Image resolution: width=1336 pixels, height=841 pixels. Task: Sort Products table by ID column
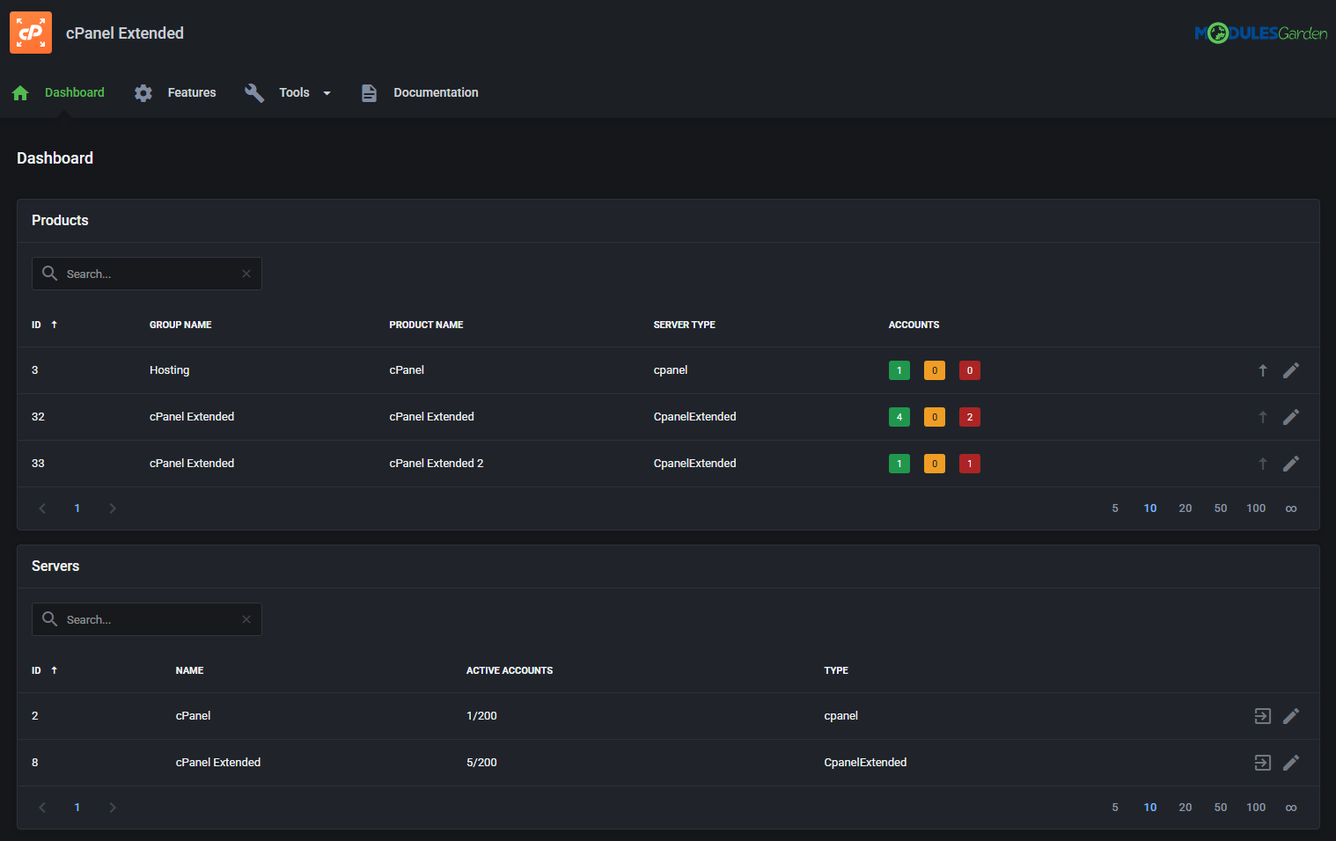(44, 325)
